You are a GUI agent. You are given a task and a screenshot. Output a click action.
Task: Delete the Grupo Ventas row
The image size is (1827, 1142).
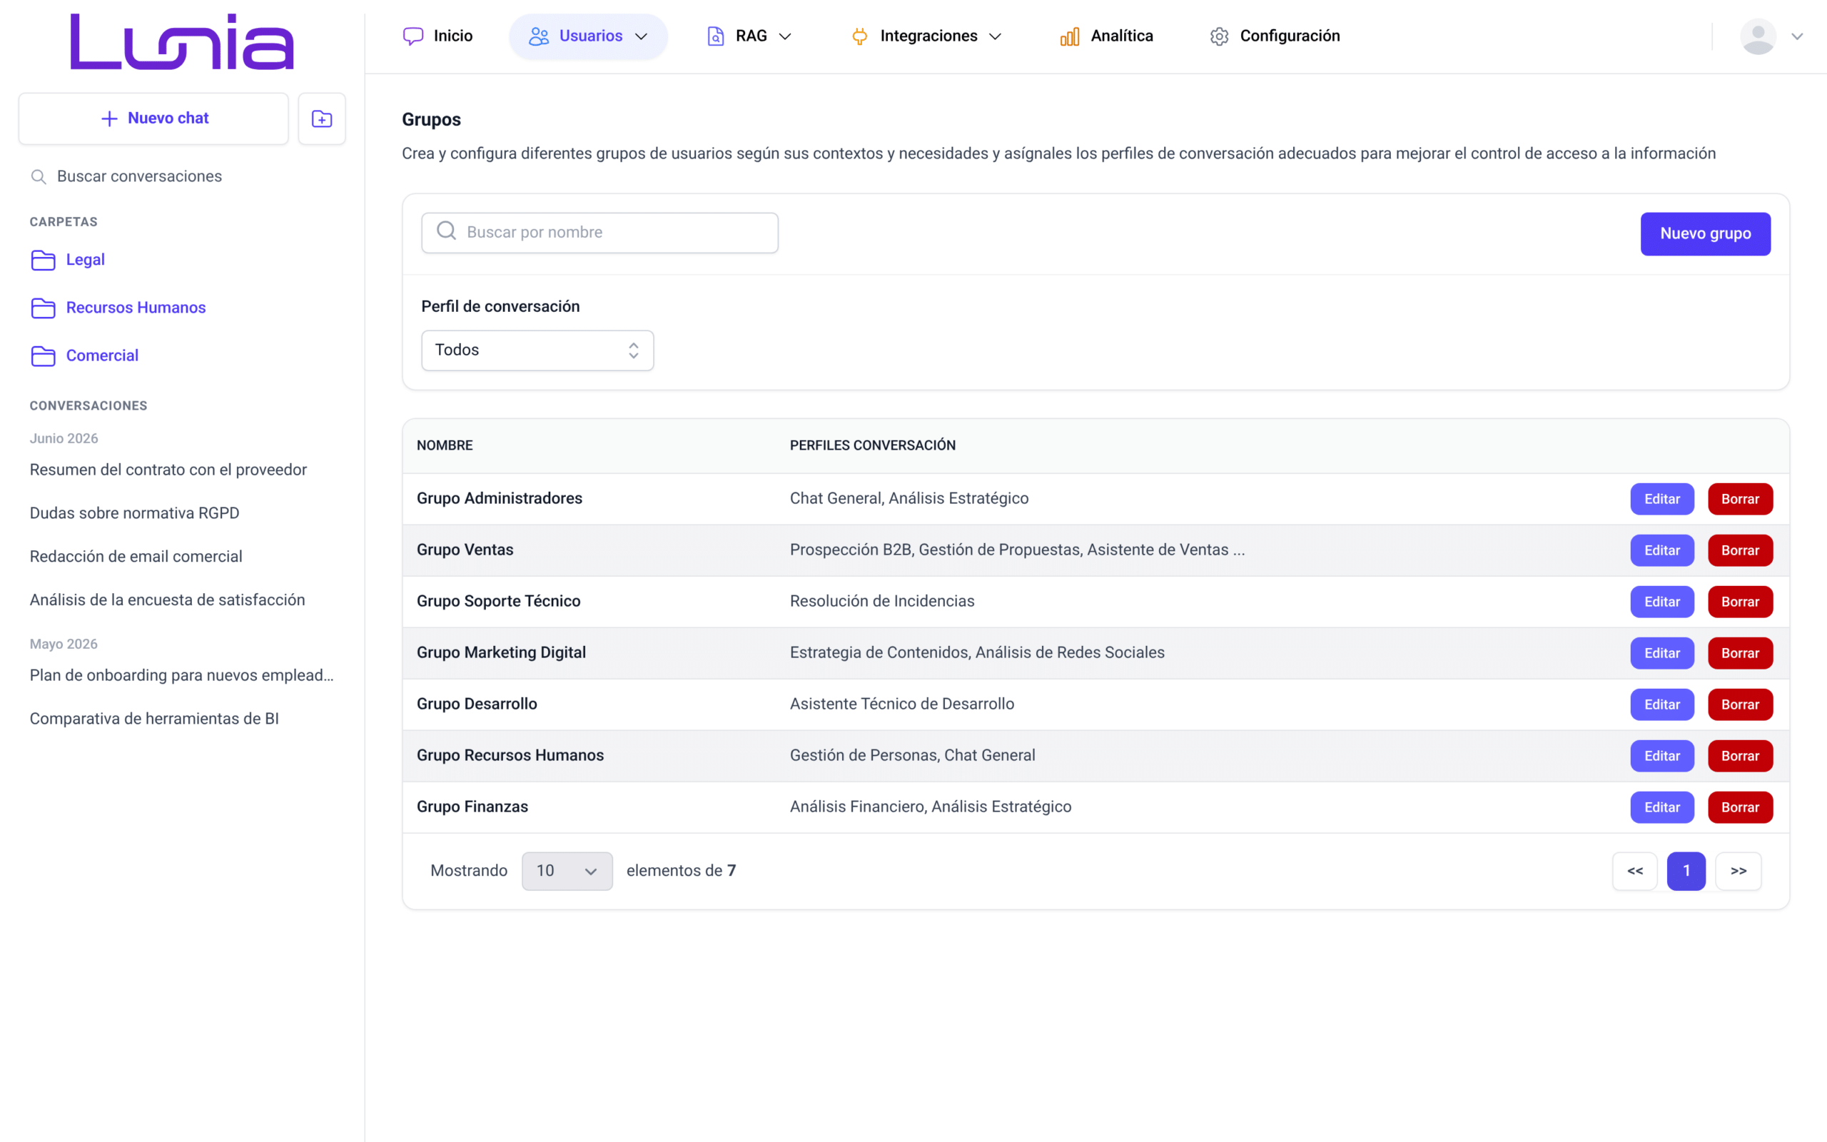click(1739, 550)
